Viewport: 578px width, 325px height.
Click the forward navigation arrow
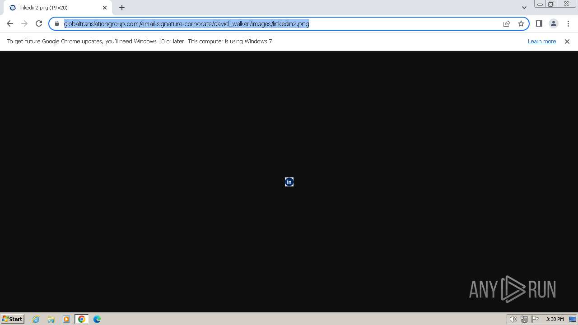(24, 23)
